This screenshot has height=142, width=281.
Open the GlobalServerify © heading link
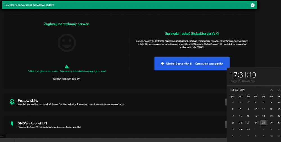click(205, 33)
